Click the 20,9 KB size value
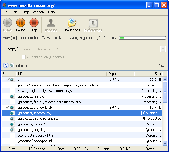Image resolution: width=169 pixels, height=152 pixels. 155,80
